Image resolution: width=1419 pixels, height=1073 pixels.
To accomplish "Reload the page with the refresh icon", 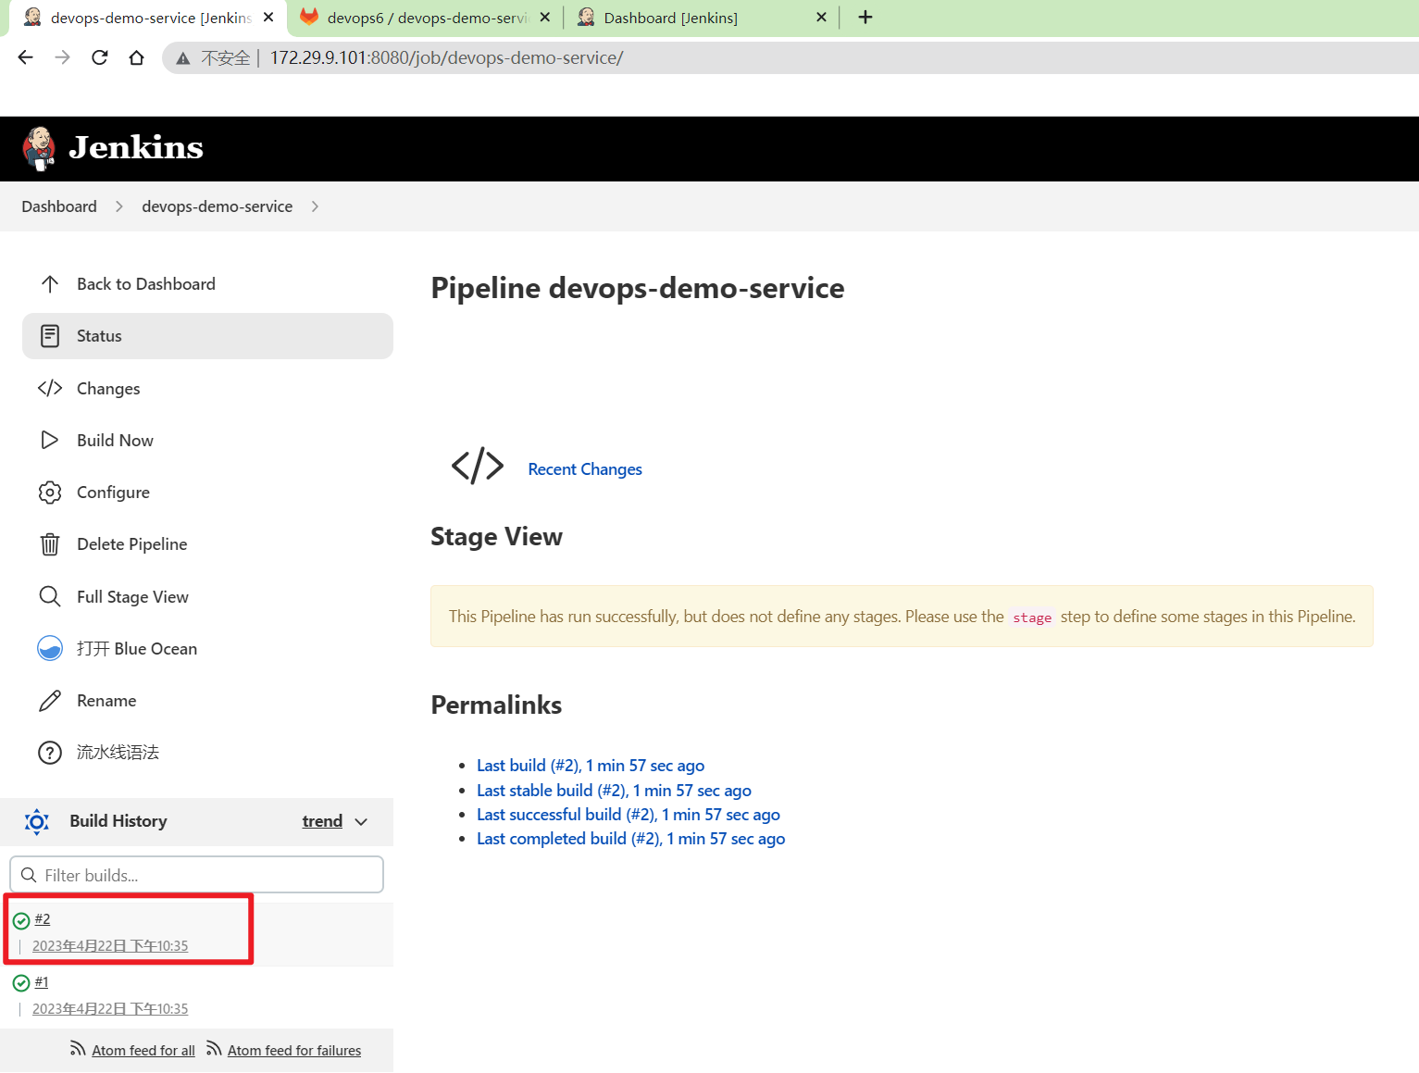I will pyautogui.click(x=100, y=57).
